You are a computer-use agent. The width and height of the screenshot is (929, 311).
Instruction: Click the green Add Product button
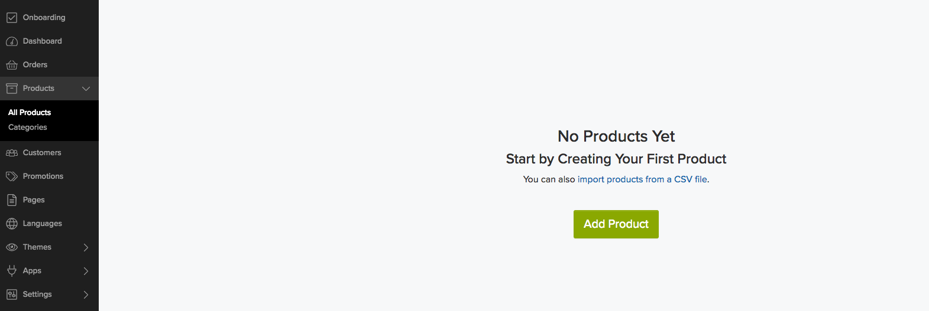tap(616, 224)
